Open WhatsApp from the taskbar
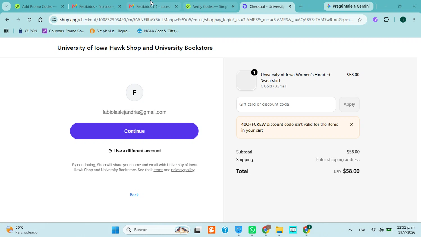Image resolution: width=421 pixels, height=237 pixels. pos(252,230)
